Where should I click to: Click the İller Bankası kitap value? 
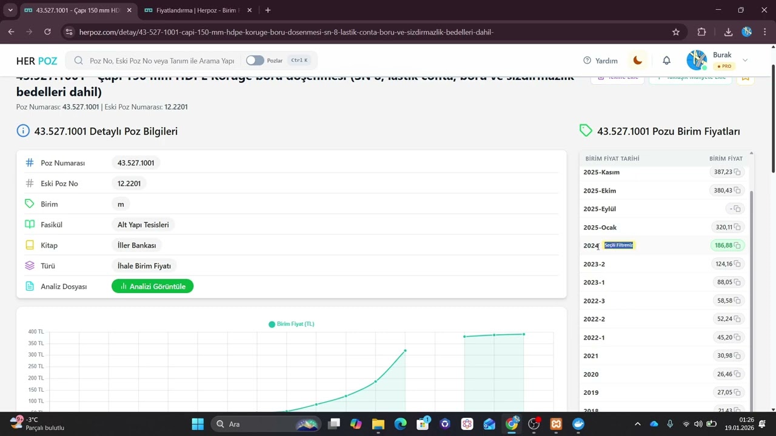[x=136, y=245]
